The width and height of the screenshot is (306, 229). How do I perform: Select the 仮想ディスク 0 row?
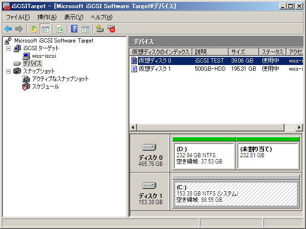(216, 61)
